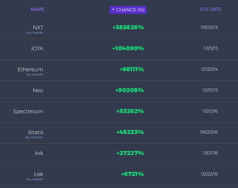Click the +385626% change value
Image resolution: width=238 pixels, height=188 pixels.
point(128,27)
